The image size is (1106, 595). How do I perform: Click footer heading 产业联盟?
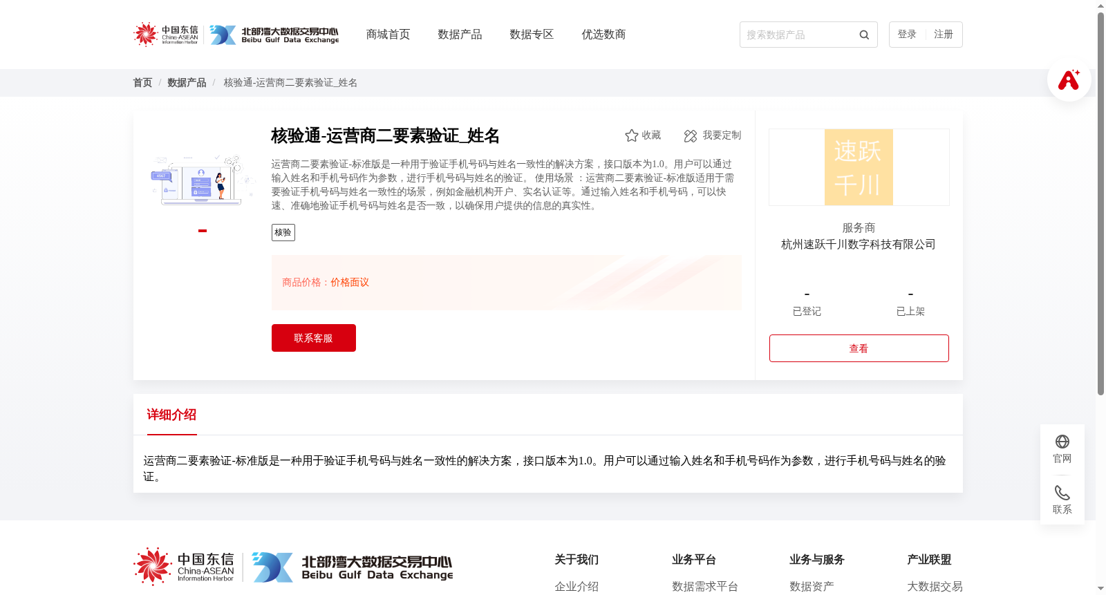point(929,560)
